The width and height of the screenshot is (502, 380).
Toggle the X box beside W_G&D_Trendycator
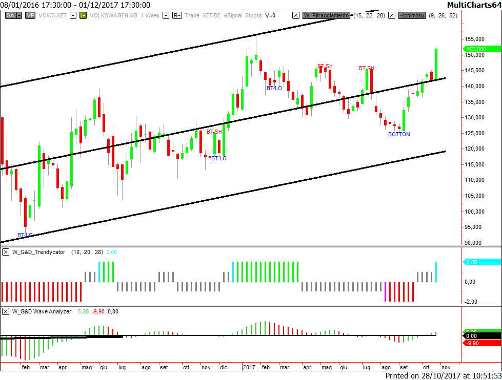[6, 252]
